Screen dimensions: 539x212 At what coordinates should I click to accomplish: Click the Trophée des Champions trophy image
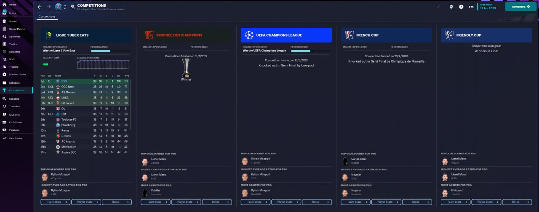(186, 68)
